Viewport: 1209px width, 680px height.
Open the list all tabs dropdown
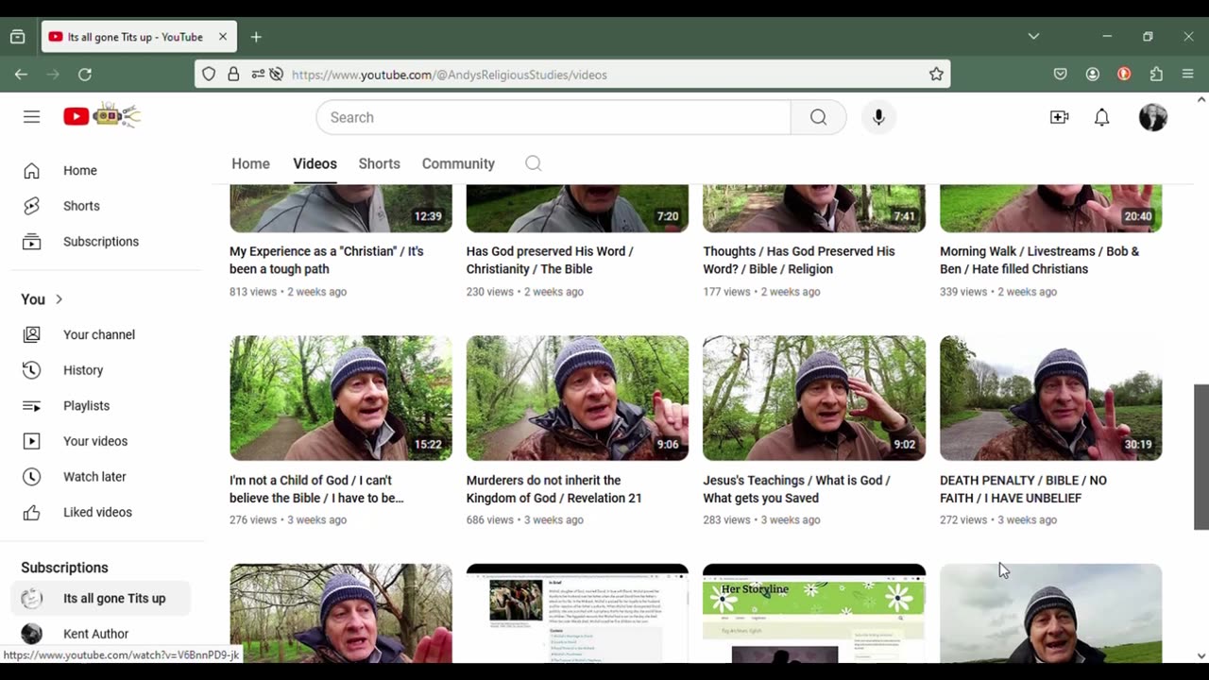pos(1033,37)
